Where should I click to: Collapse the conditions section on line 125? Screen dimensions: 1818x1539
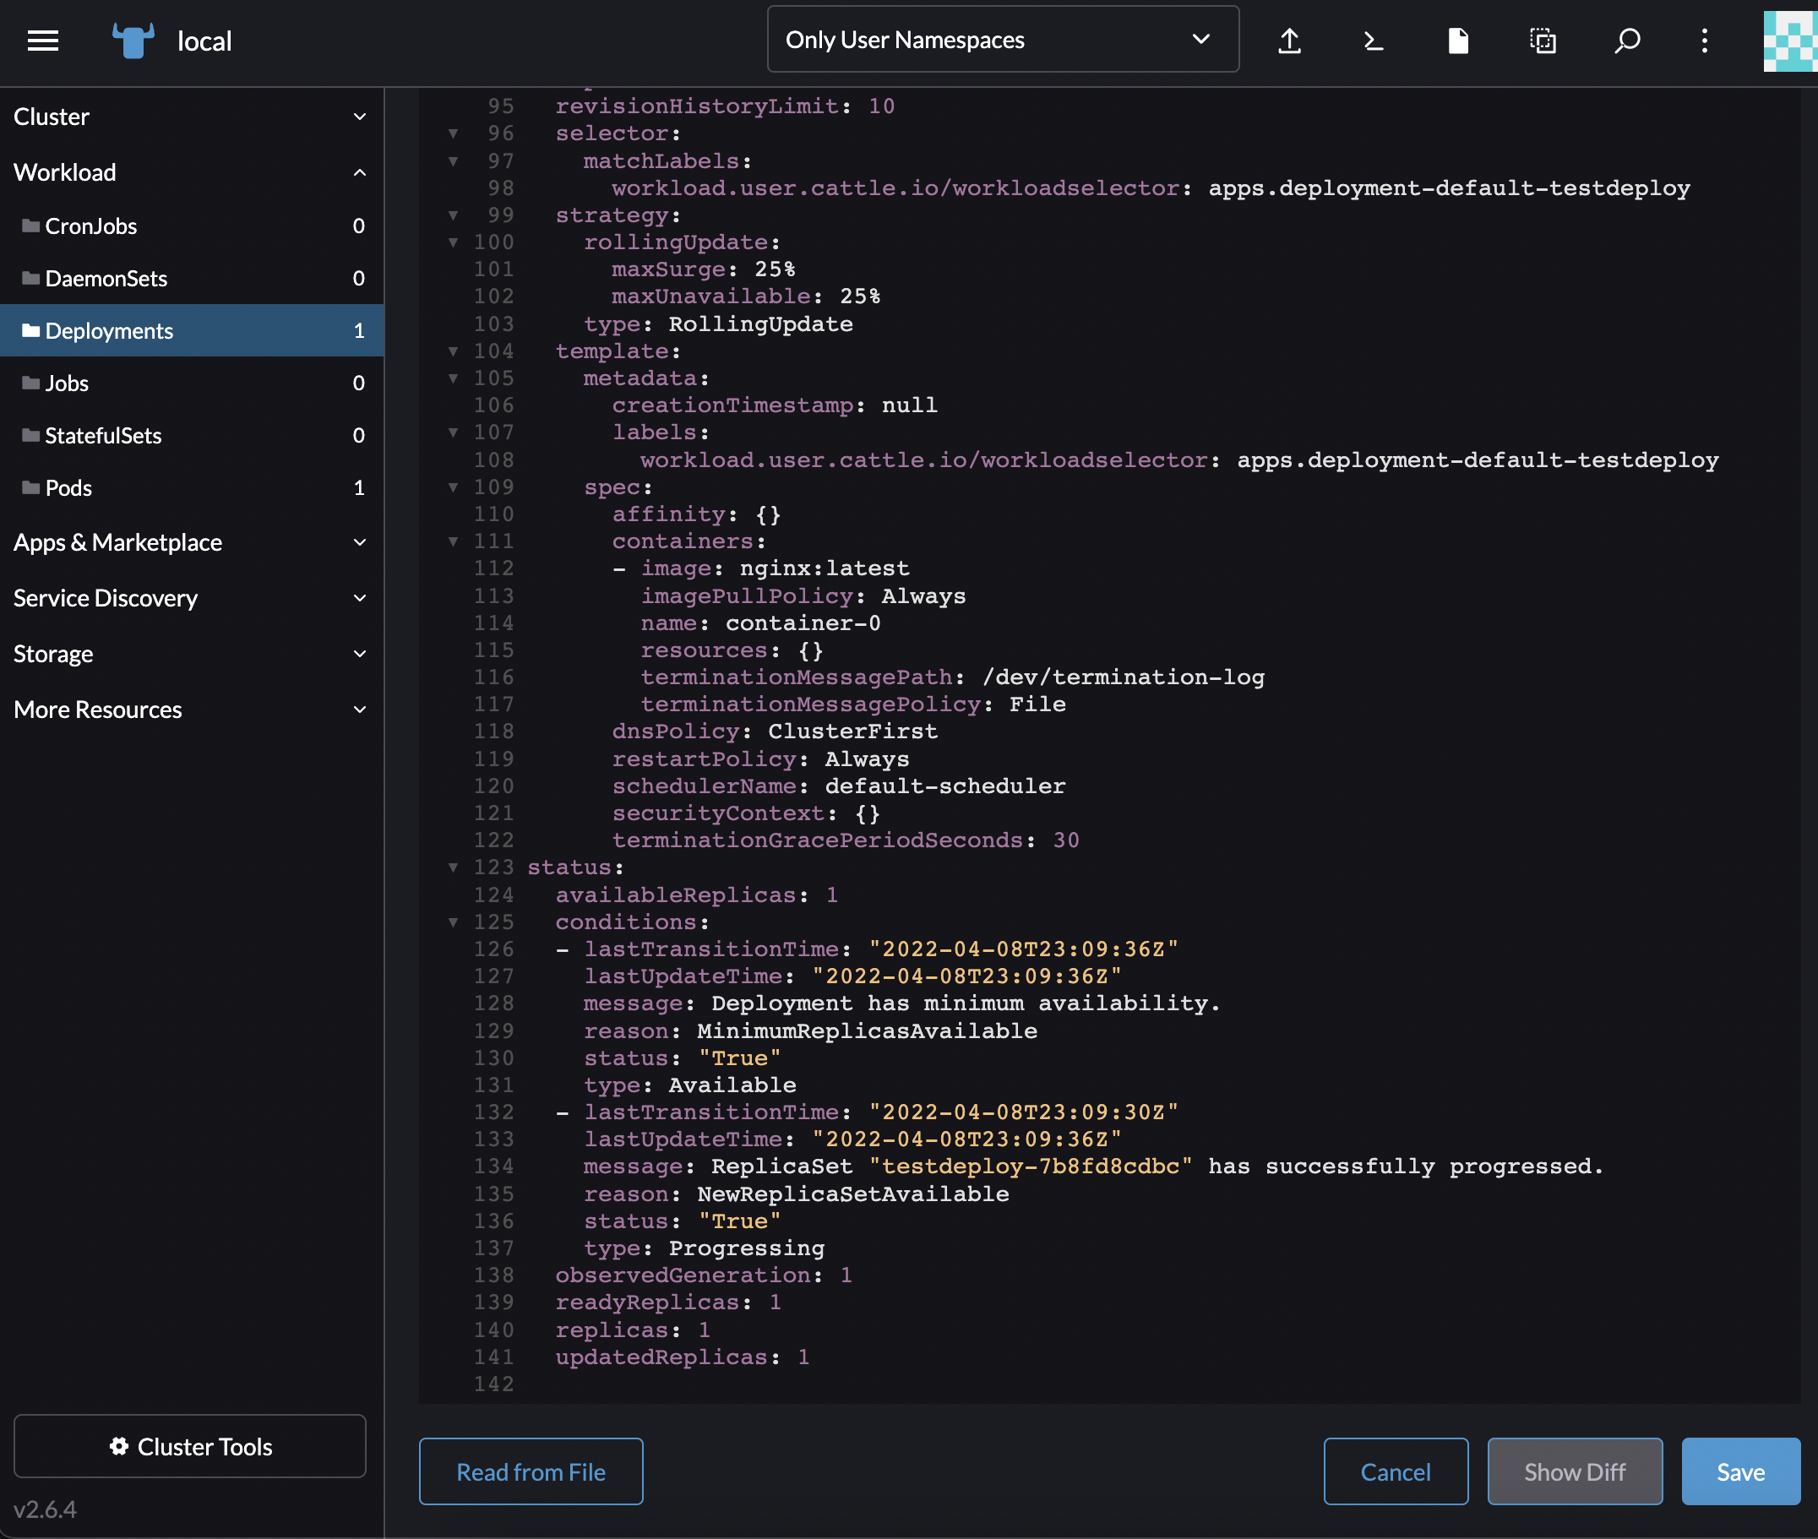pyautogui.click(x=453, y=922)
